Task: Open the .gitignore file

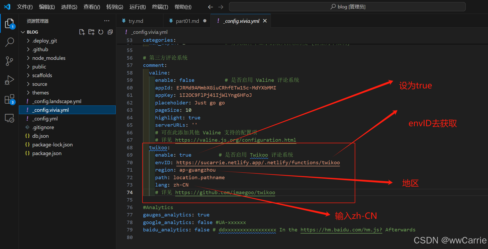Action: (67, 127)
